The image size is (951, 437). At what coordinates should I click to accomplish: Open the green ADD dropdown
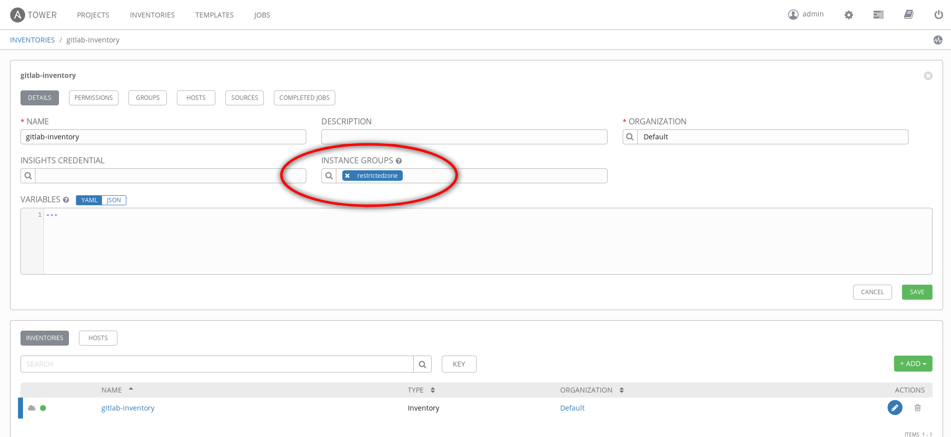[913, 364]
